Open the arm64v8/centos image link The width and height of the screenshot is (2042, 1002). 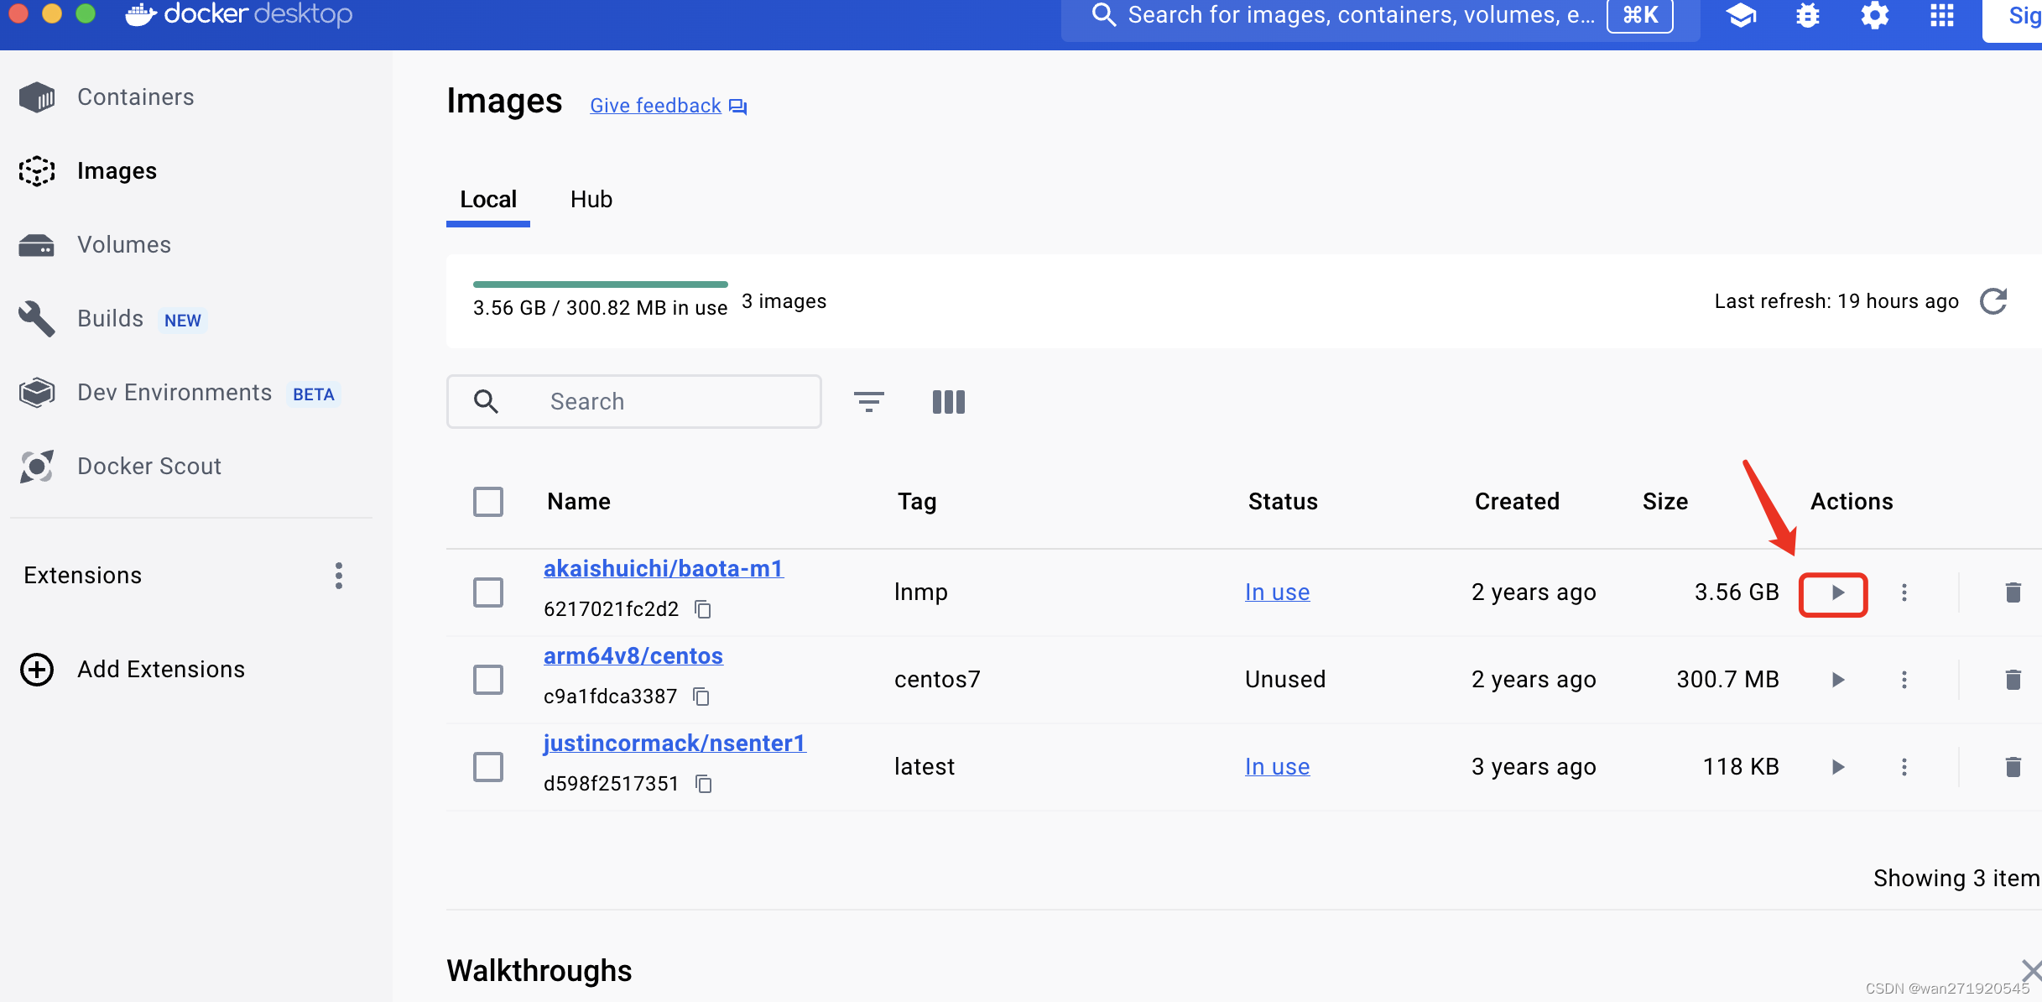[x=633, y=656]
